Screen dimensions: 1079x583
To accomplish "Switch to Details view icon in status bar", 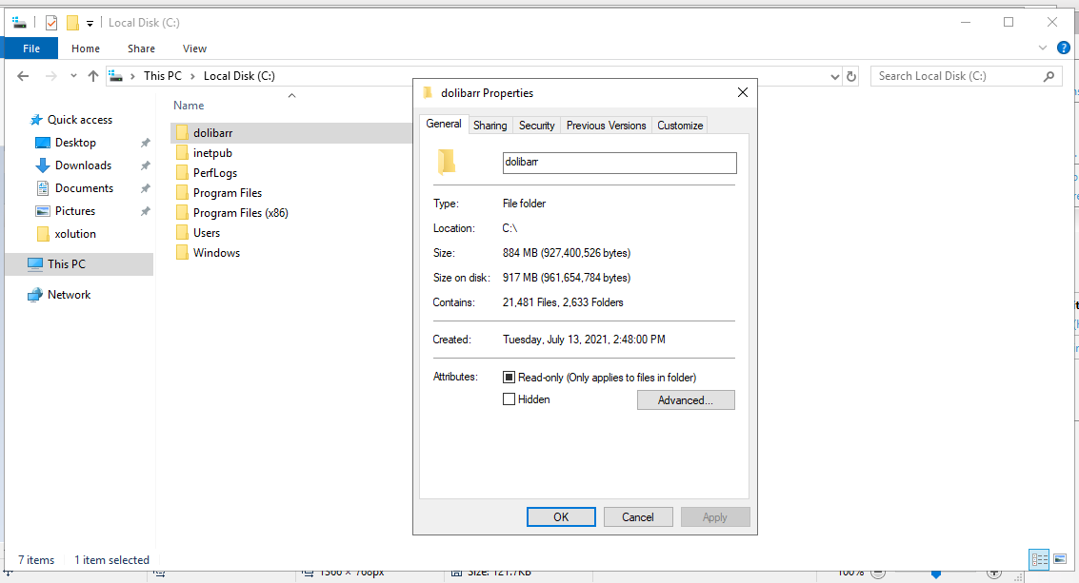I will tap(1039, 559).
